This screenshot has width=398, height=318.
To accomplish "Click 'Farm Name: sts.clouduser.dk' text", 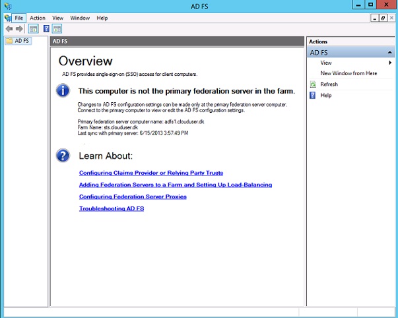I will [x=108, y=127].
